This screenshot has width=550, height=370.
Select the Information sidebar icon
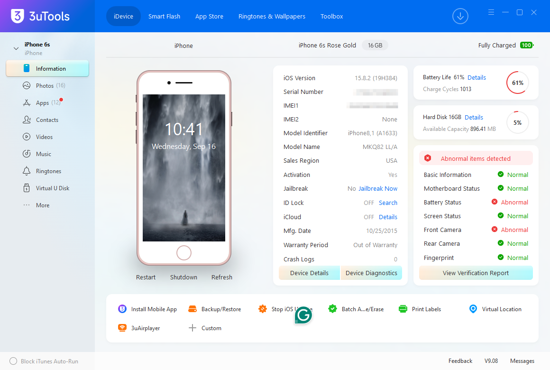click(27, 68)
